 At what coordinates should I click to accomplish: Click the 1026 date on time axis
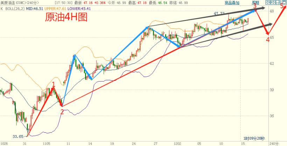coord(4,144)
